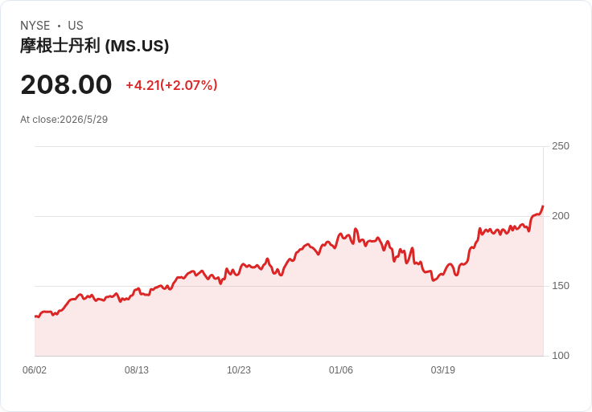Click the 250 price axis label

(x=561, y=146)
